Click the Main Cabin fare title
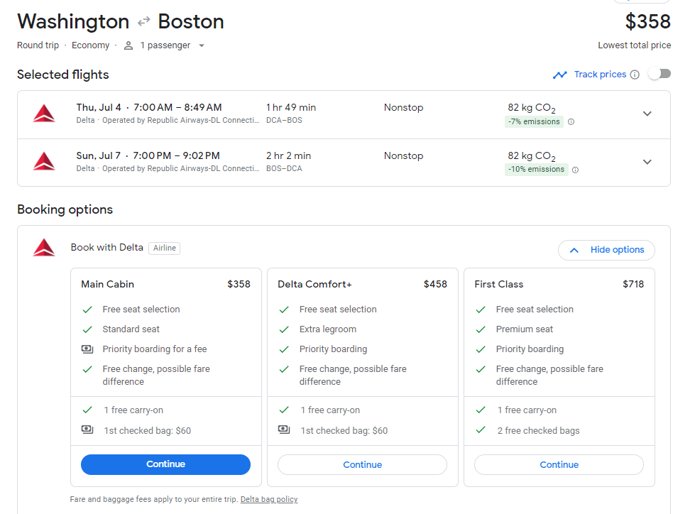The width and height of the screenshot is (695, 514). click(x=108, y=285)
